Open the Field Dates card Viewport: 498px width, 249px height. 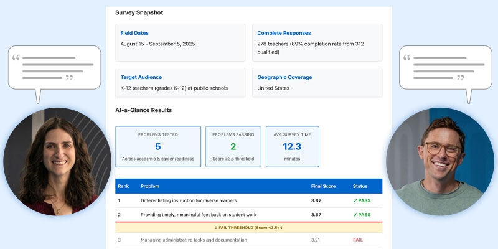(x=180, y=42)
